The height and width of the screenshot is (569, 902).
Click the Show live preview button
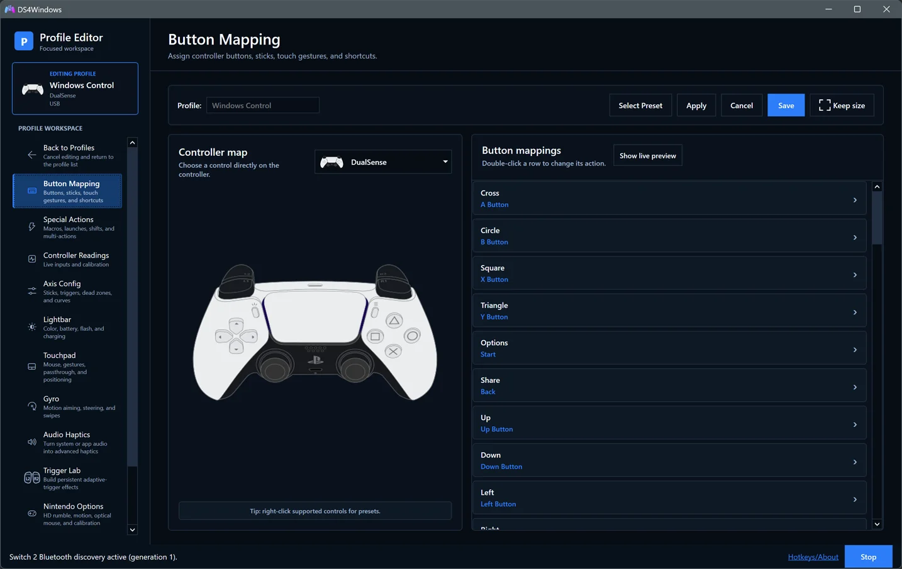point(647,156)
